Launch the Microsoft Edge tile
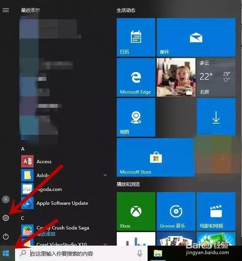The image size is (242, 261). click(x=136, y=77)
